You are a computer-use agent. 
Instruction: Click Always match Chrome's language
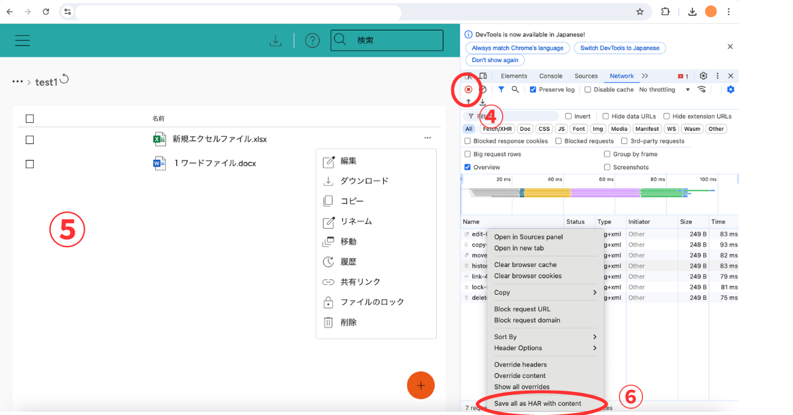coord(517,48)
